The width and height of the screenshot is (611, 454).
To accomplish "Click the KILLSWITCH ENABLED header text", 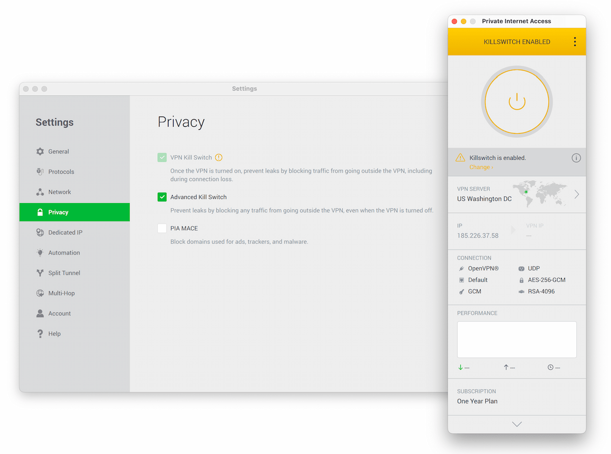I will point(517,42).
